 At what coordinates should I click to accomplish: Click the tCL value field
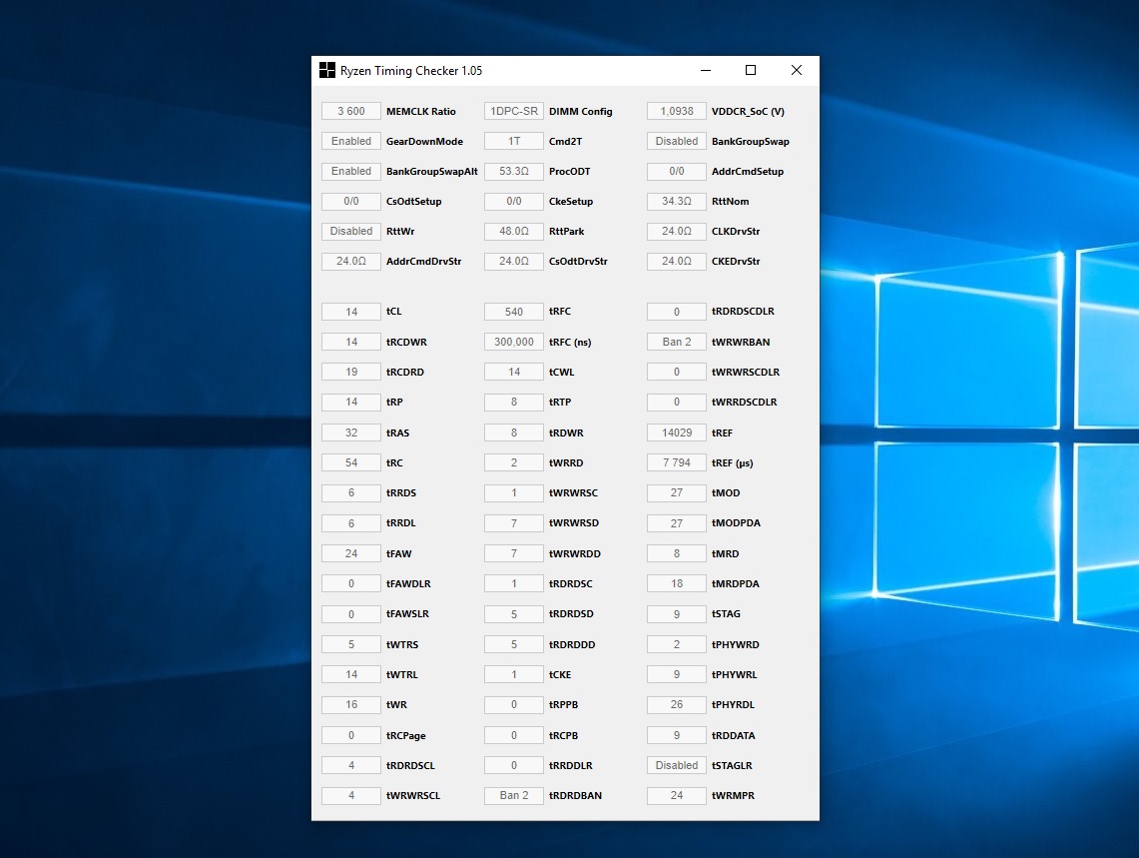pyautogui.click(x=351, y=312)
